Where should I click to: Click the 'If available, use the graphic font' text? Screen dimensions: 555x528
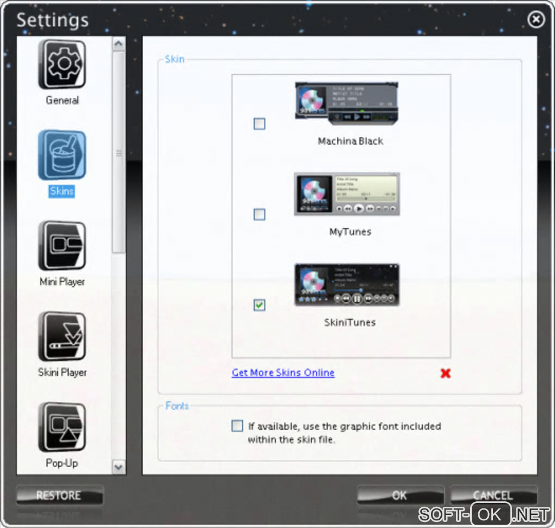[345, 433]
